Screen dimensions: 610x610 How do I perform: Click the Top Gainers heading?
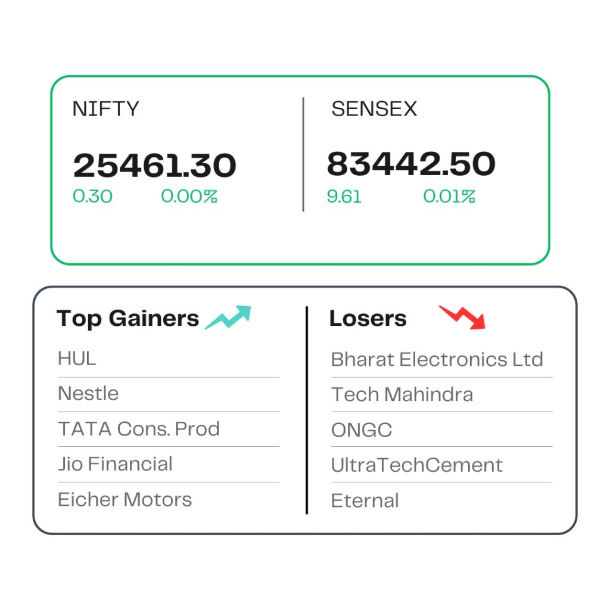[x=127, y=319]
